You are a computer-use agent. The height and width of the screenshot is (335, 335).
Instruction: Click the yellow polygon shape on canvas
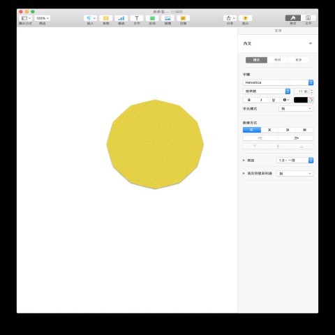point(155,144)
